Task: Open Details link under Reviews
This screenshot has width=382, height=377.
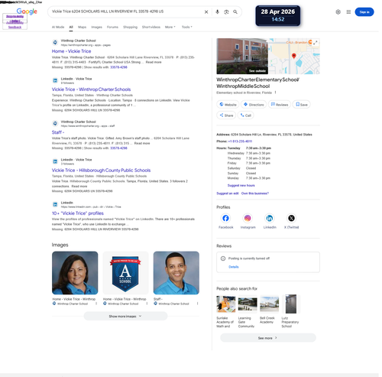Action: [x=234, y=267]
